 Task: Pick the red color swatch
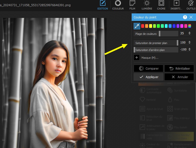143,26
